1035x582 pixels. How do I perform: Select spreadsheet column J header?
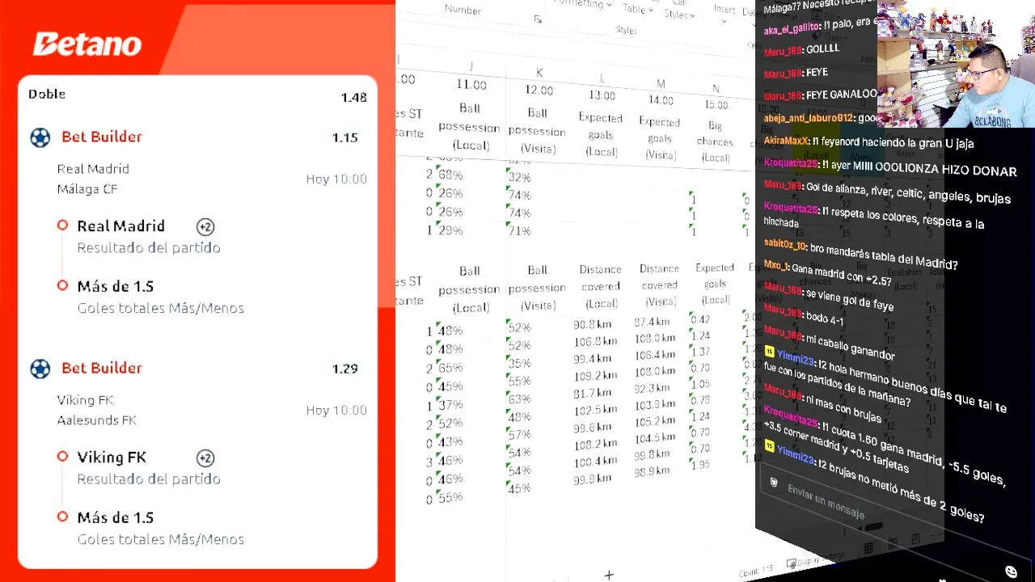[471, 66]
